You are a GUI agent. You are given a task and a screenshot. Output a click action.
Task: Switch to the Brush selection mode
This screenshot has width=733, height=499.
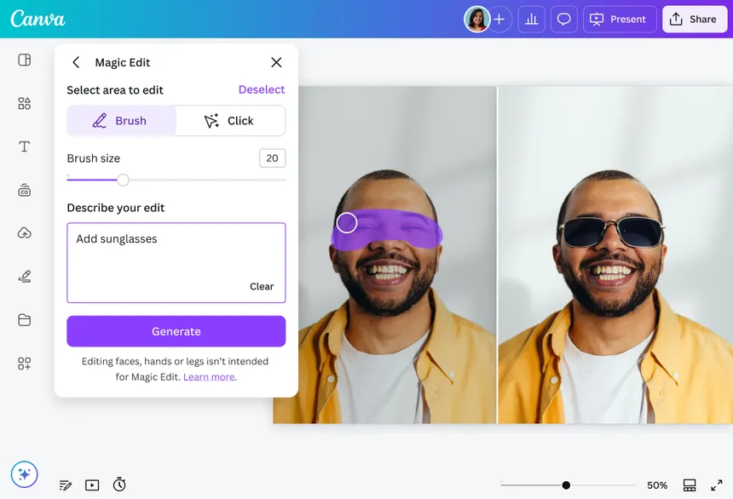tap(121, 120)
